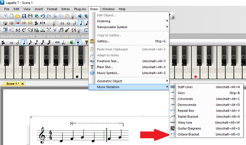Click the Print icon in toolbar
The width and height of the screenshot is (246, 145).
click(30, 16)
